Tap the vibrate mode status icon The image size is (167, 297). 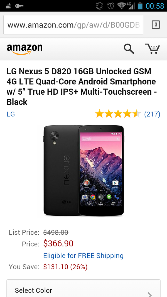[99, 6]
